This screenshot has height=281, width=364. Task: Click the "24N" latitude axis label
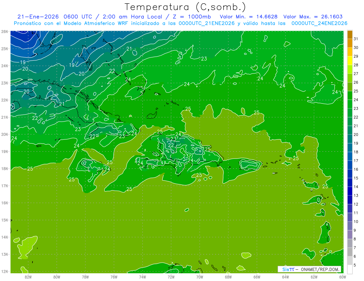(4, 66)
